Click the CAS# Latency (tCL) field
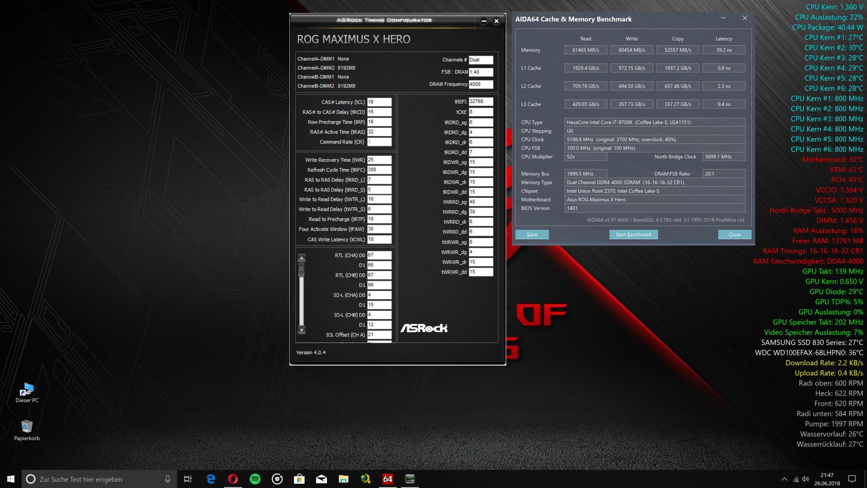867x488 pixels. point(379,102)
